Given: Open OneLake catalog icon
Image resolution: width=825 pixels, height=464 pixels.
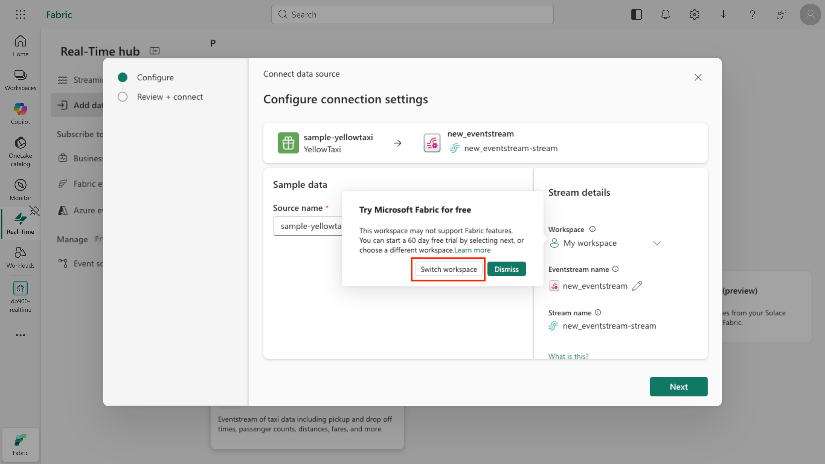Looking at the screenshot, I should (20, 152).
